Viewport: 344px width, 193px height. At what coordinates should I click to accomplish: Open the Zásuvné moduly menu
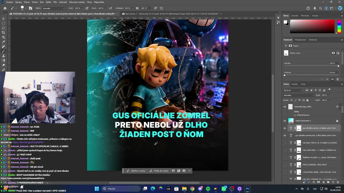77,2
